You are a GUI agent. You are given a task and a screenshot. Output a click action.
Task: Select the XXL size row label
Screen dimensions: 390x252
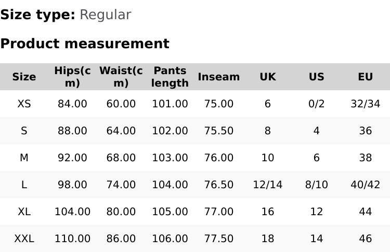[24, 239]
